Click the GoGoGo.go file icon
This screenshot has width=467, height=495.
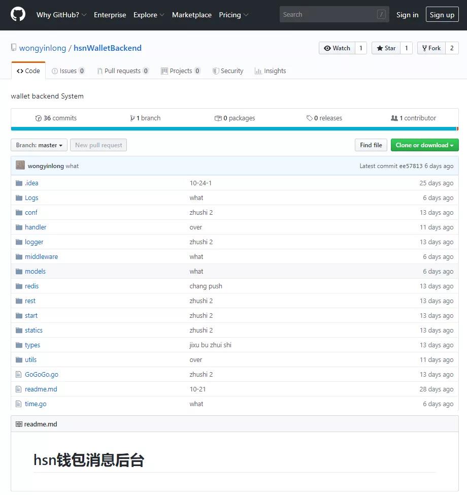19,374
